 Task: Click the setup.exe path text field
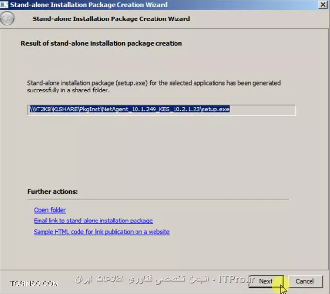162,110
